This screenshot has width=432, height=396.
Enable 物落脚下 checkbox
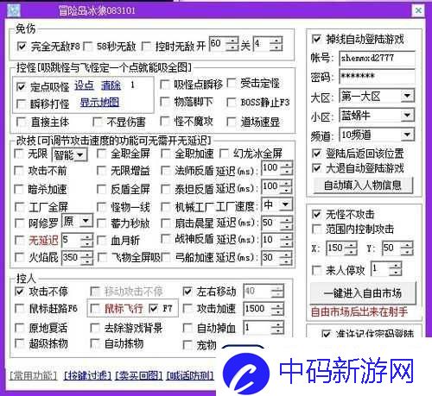click(x=164, y=102)
